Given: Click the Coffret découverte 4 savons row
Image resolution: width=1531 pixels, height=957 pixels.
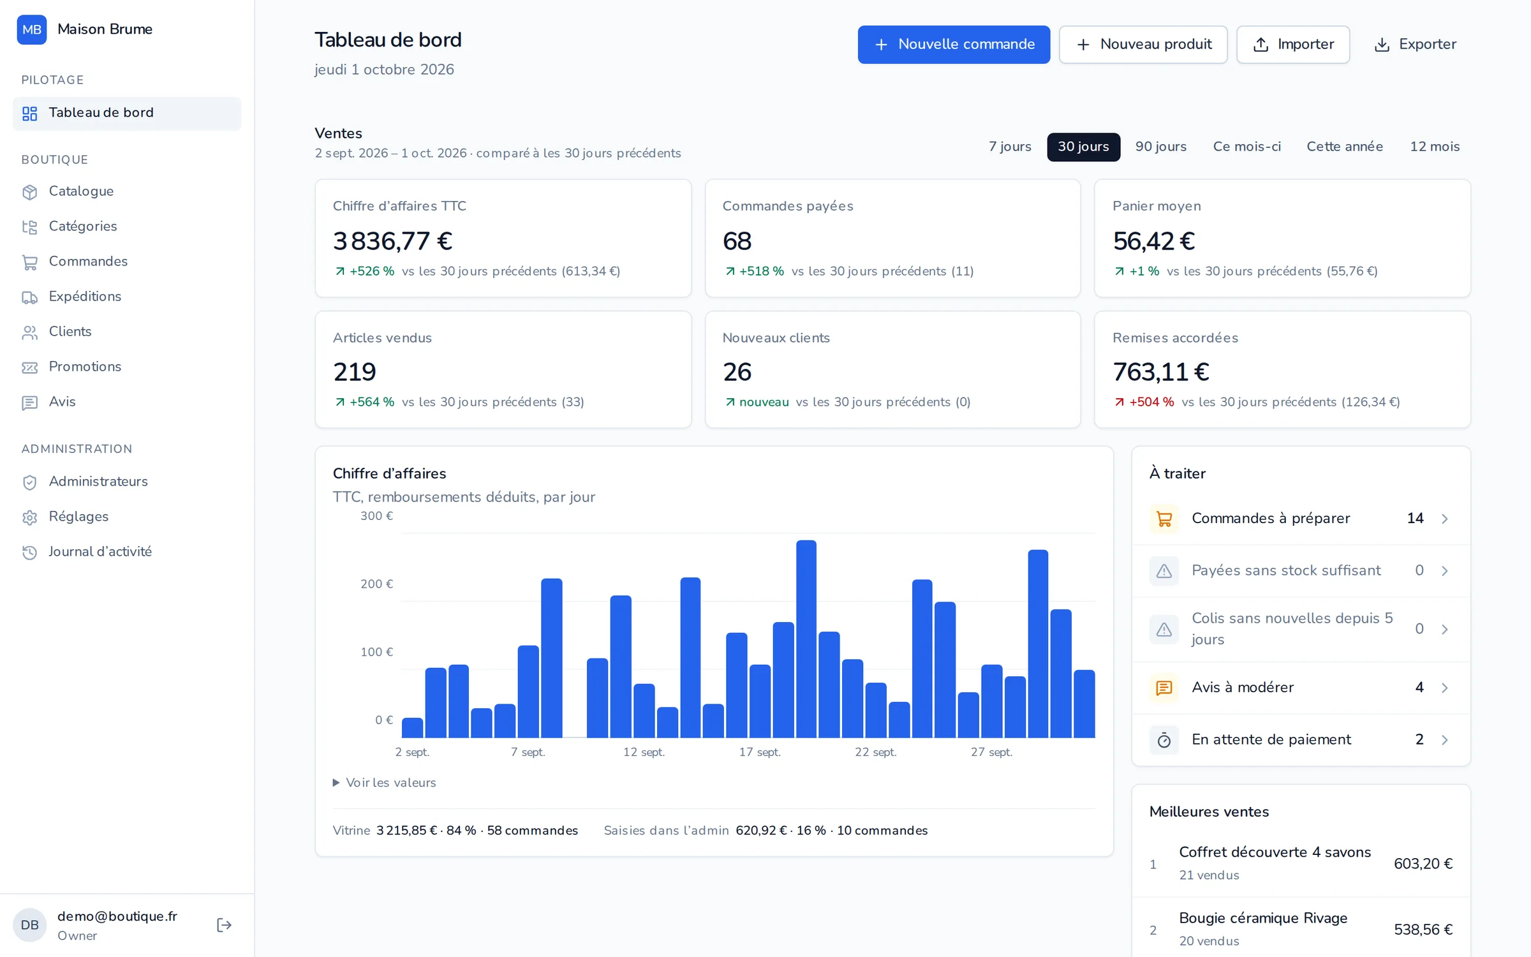Looking at the screenshot, I should [x=1301, y=864].
